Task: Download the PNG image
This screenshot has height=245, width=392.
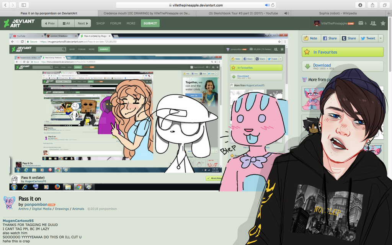Action: click(343, 67)
